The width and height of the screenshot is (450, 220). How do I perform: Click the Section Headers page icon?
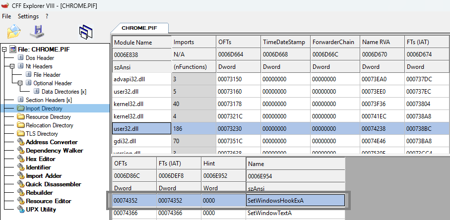point(20,100)
